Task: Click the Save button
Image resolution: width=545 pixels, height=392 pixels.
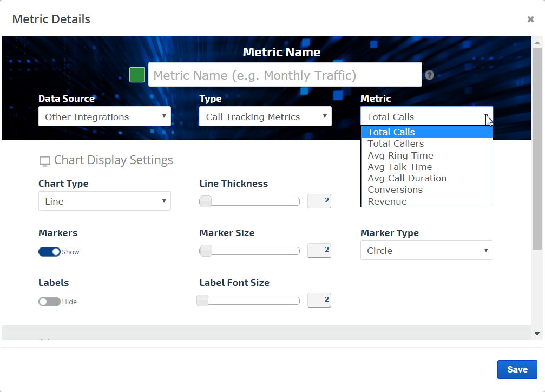Action: (x=517, y=369)
